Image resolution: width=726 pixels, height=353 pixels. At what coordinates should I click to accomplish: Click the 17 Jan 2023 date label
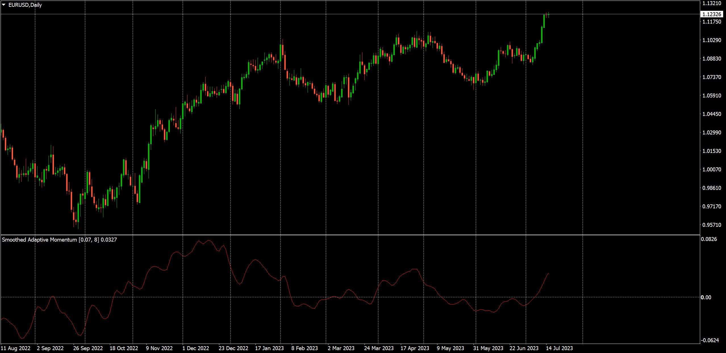pos(269,348)
